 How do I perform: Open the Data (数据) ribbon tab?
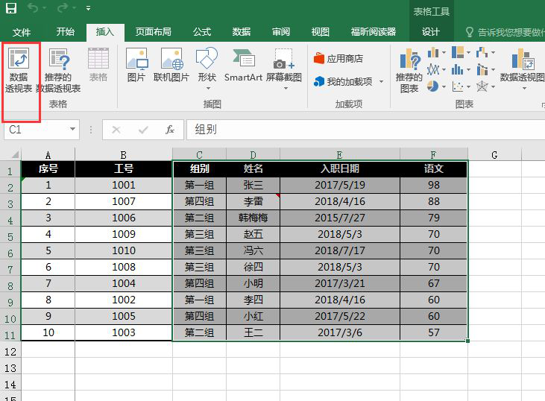tap(241, 32)
